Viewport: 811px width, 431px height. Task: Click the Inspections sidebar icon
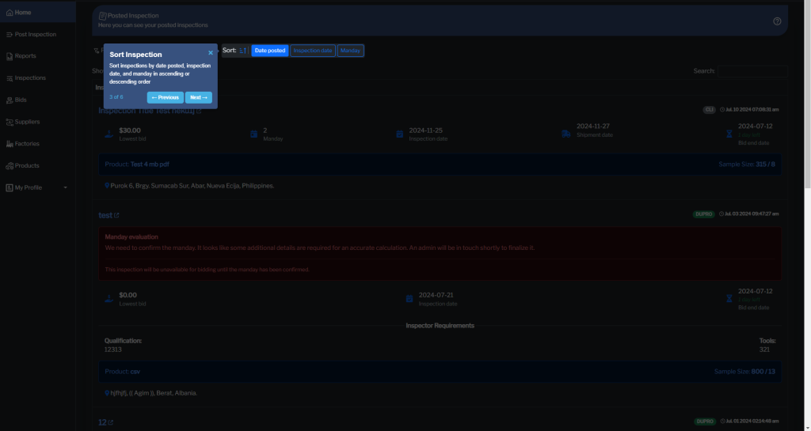[x=10, y=78]
